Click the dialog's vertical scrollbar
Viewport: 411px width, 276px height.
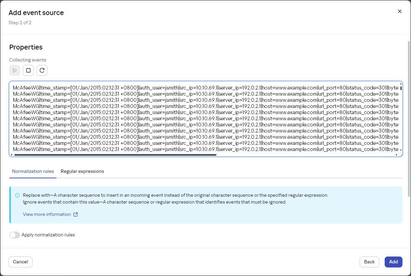(x=409, y=120)
